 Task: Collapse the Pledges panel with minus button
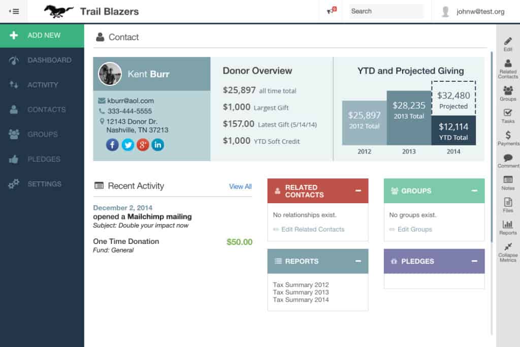tap(474, 261)
